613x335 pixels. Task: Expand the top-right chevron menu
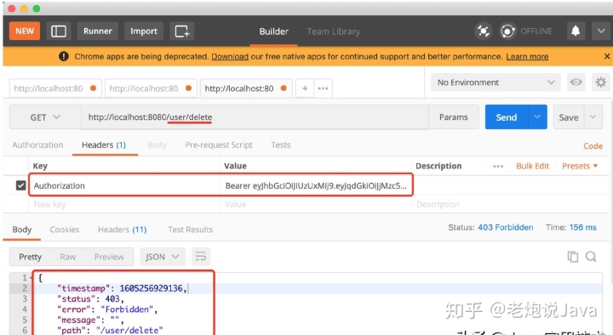coord(601,31)
